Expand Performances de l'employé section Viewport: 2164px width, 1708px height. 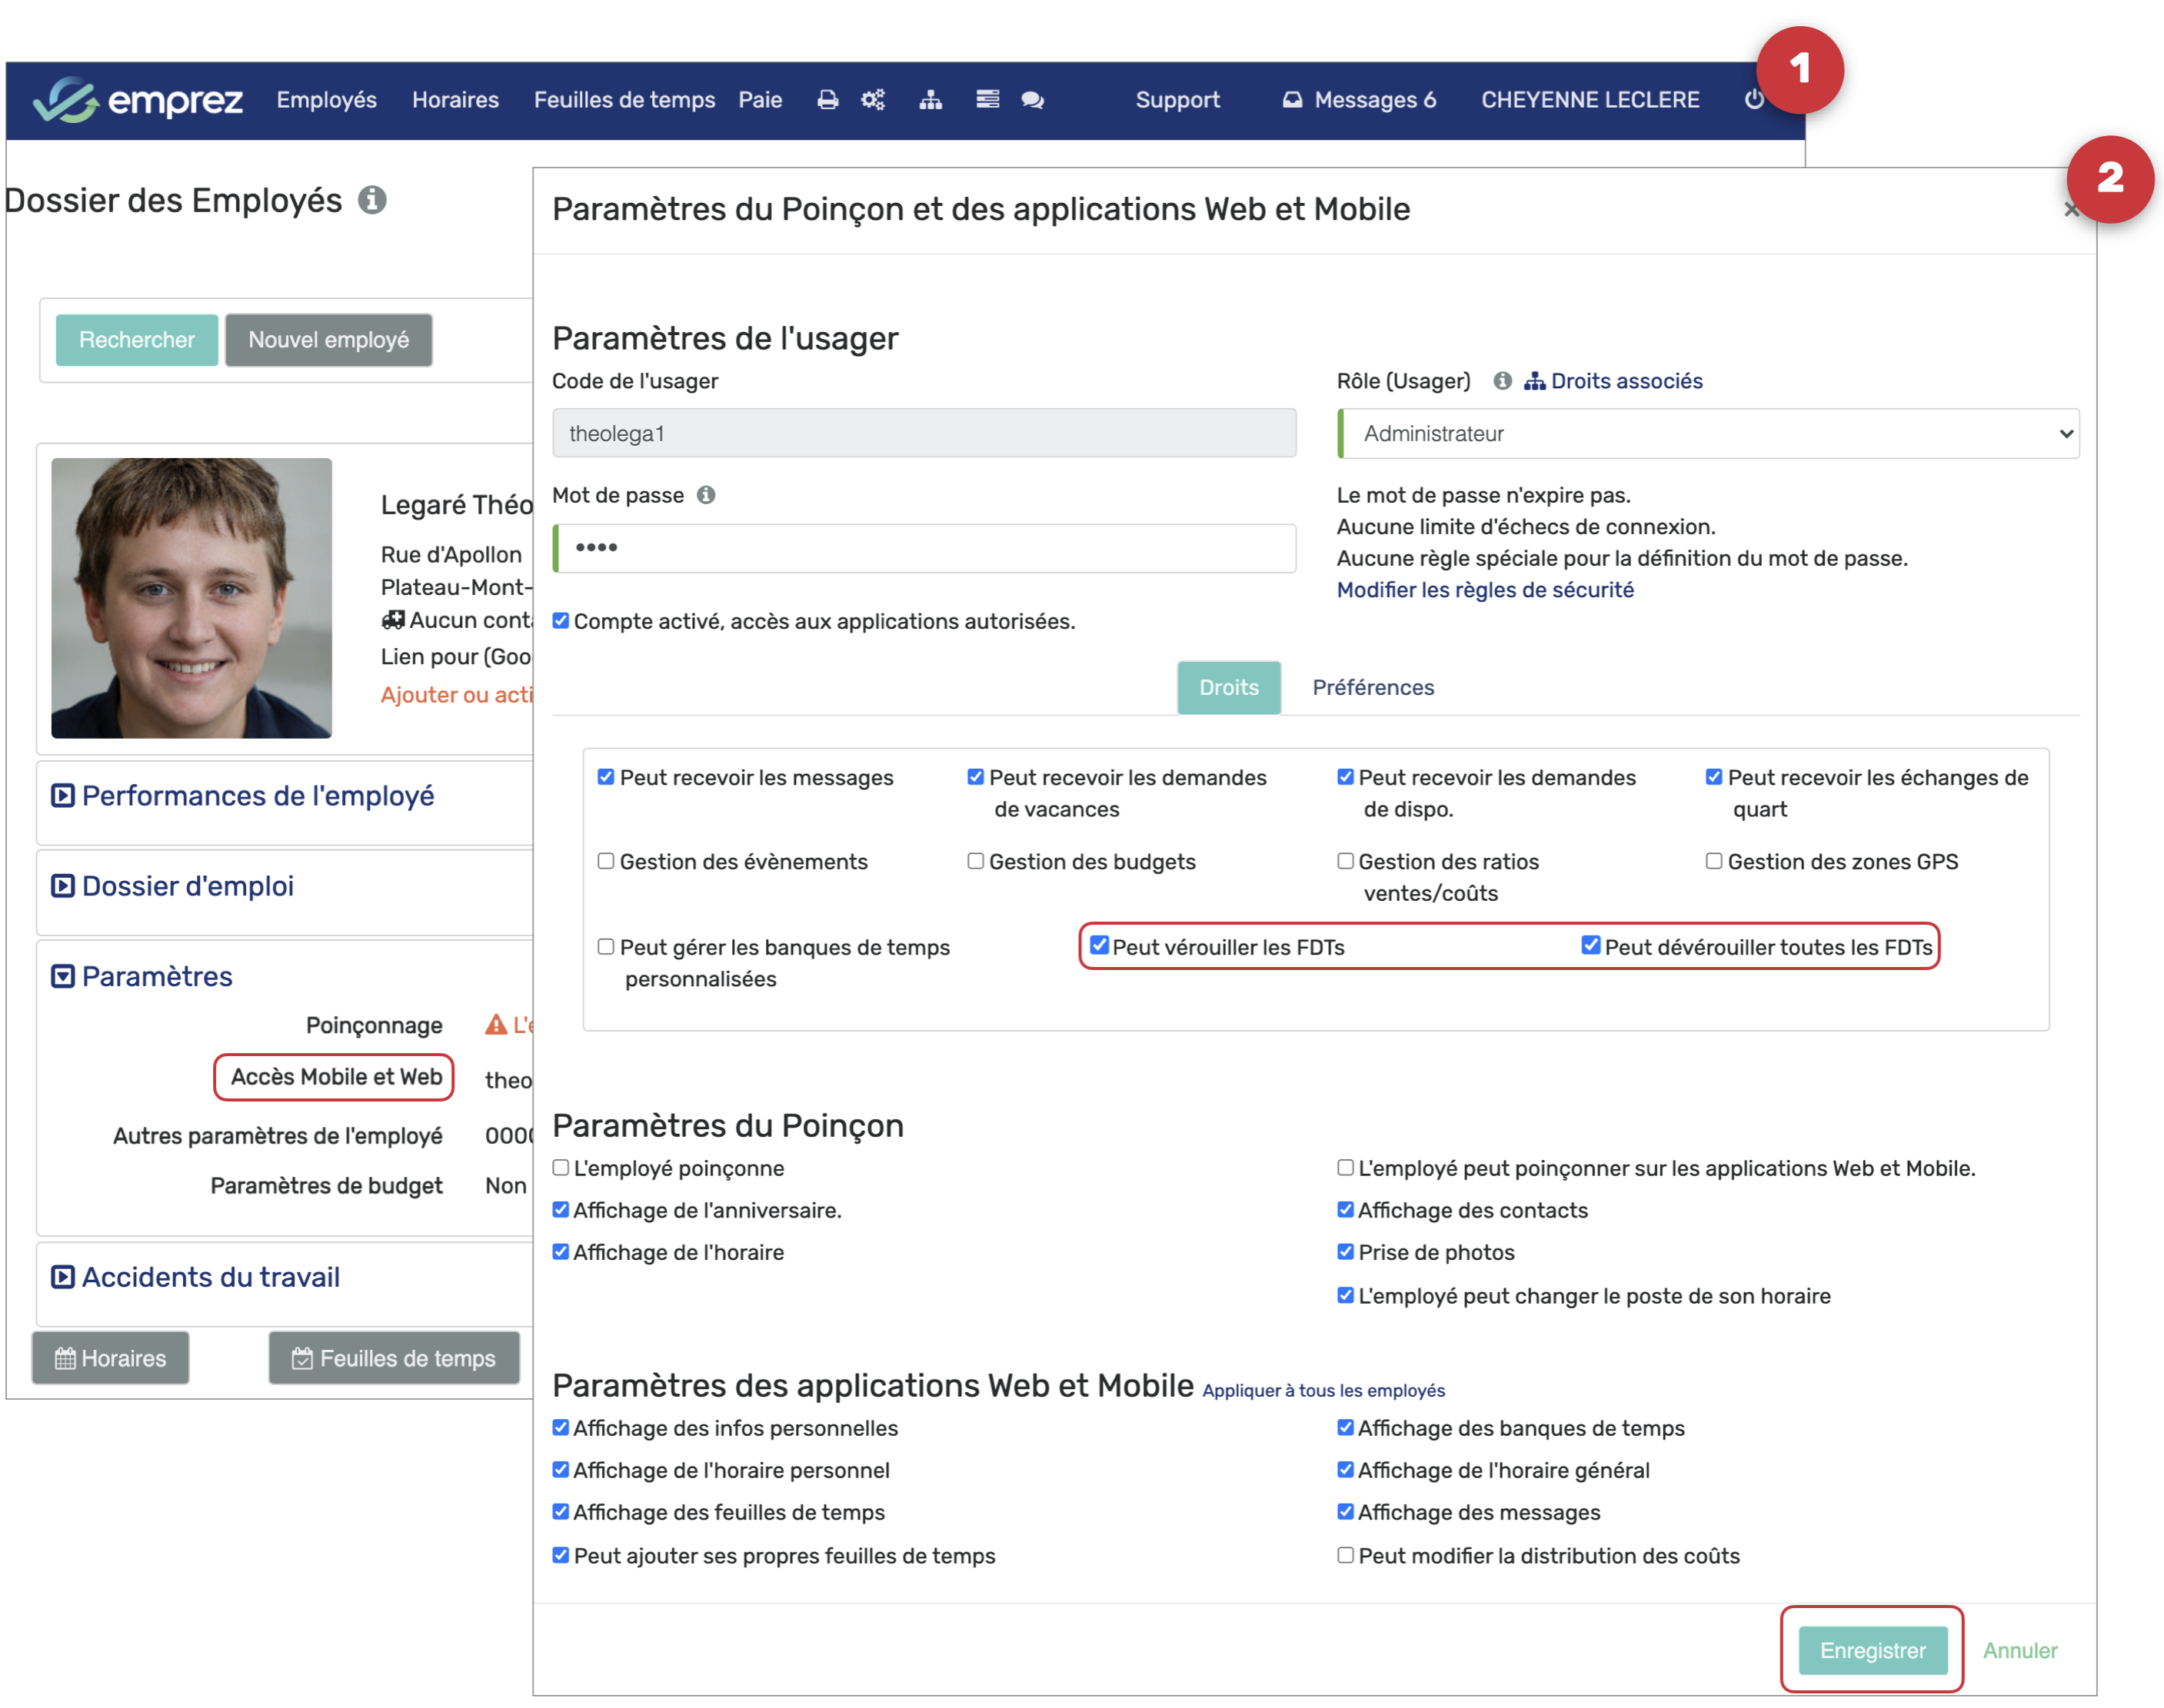click(257, 796)
